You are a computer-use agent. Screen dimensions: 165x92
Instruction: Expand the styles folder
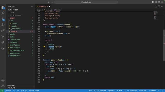(x=21, y=37)
